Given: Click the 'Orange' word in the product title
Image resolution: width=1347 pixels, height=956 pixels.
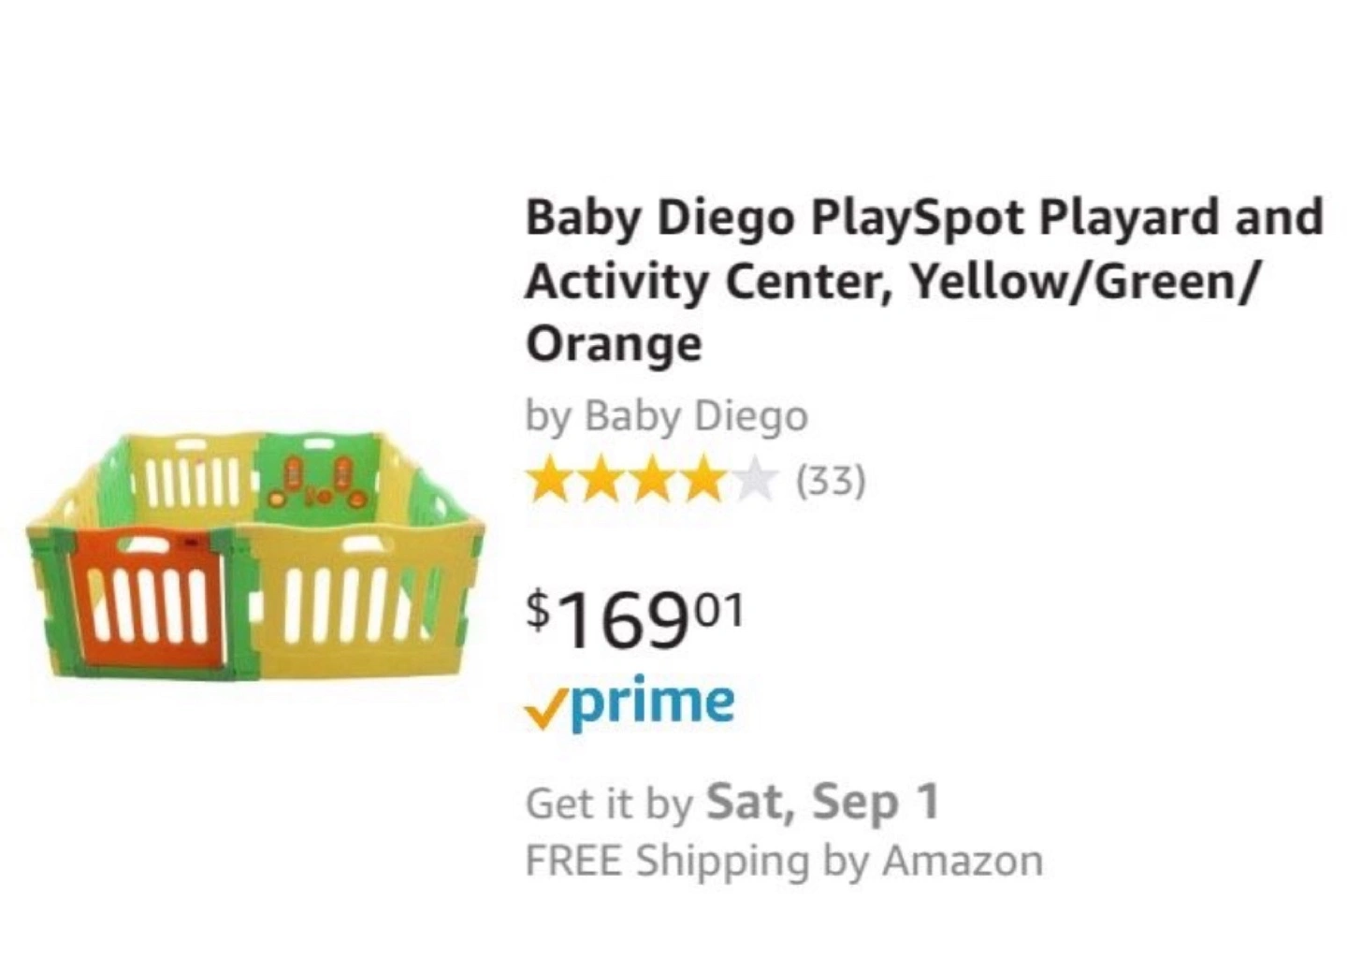Looking at the screenshot, I should (x=614, y=344).
